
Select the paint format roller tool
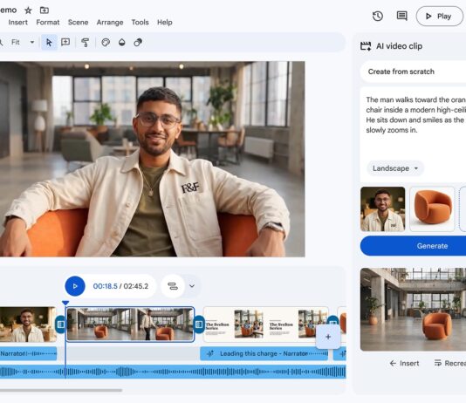tap(86, 43)
